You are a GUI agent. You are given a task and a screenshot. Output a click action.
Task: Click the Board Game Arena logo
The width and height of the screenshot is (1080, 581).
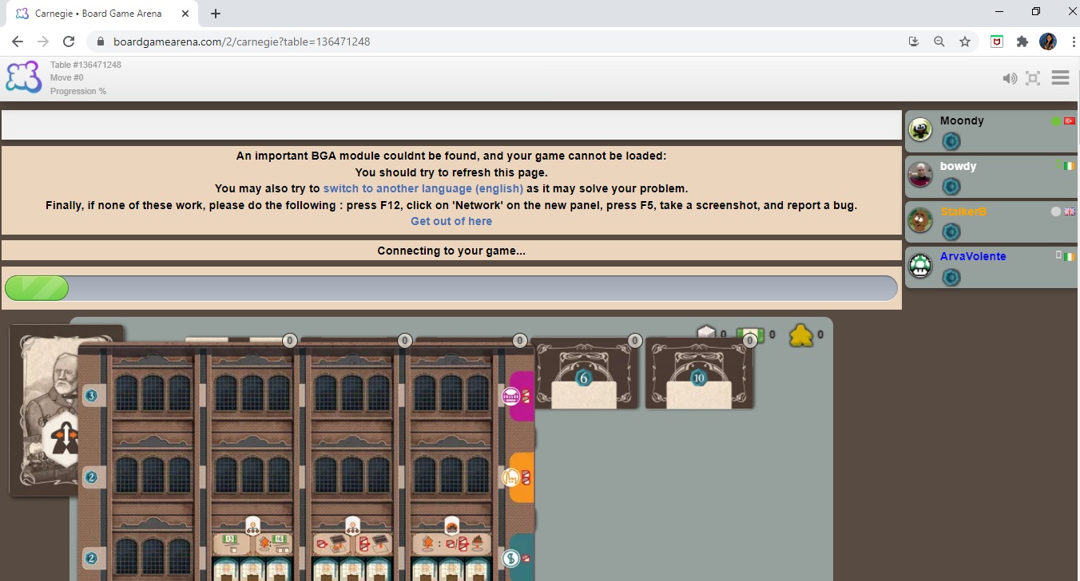(x=23, y=77)
